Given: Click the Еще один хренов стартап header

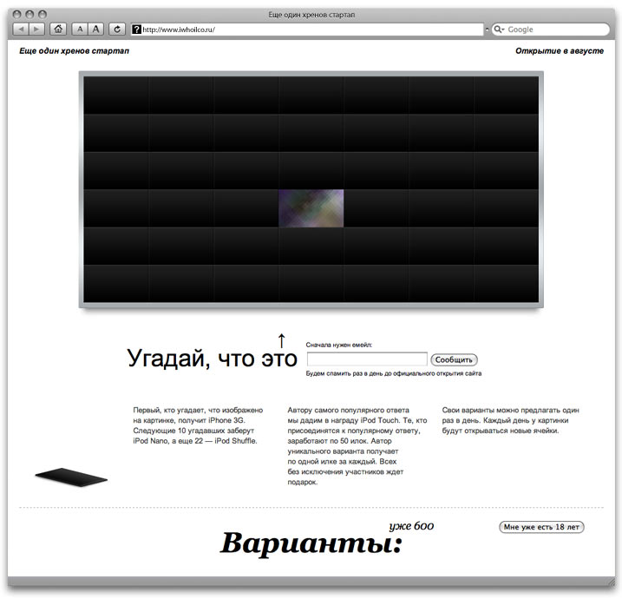Looking at the screenshot, I should (x=75, y=51).
